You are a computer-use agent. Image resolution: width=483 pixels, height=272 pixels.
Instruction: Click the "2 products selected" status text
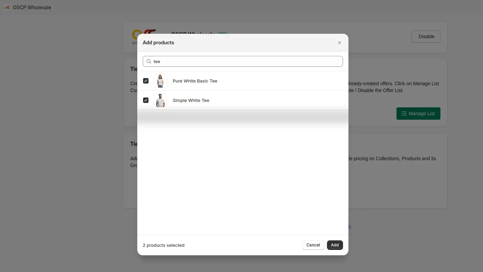click(x=163, y=245)
